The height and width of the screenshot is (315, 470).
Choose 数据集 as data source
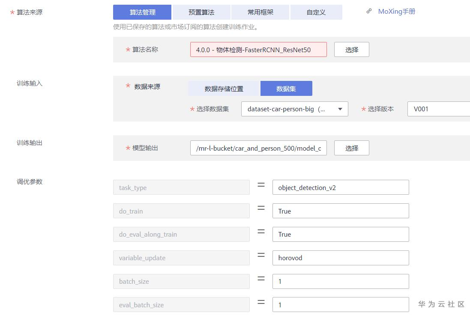pos(286,89)
